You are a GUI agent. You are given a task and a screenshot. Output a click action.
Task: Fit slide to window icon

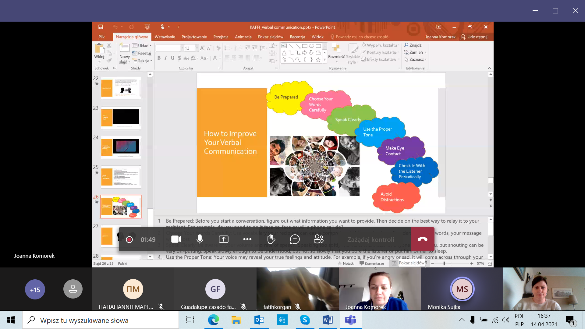coord(490,264)
